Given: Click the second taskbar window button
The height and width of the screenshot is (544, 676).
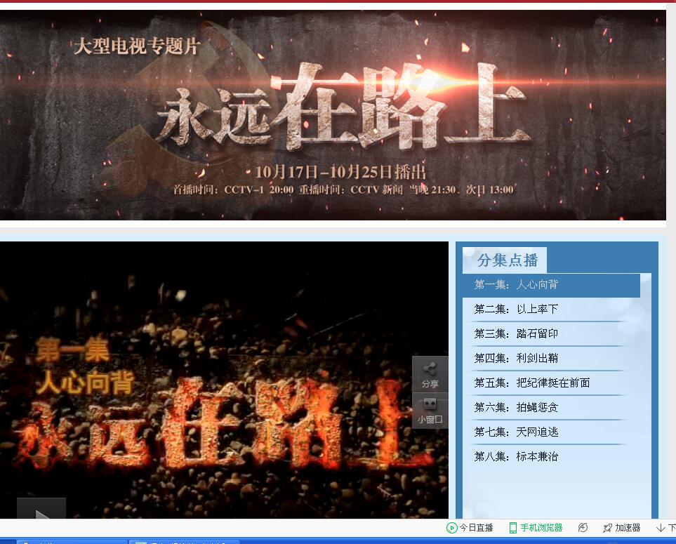Looking at the screenshot, I should pos(185,542).
